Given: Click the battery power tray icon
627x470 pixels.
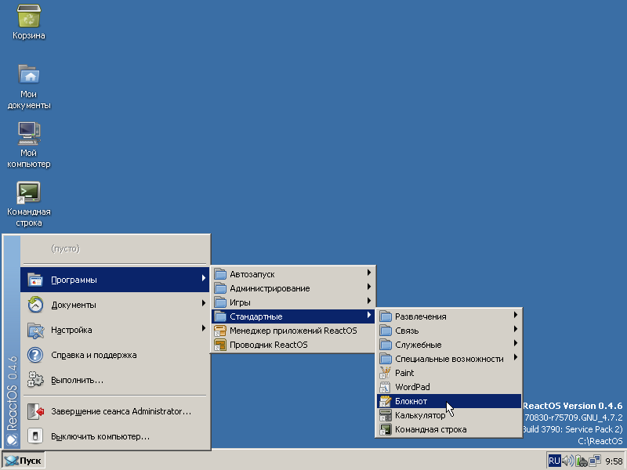Looking at the screenshot, I should point(581,461).
